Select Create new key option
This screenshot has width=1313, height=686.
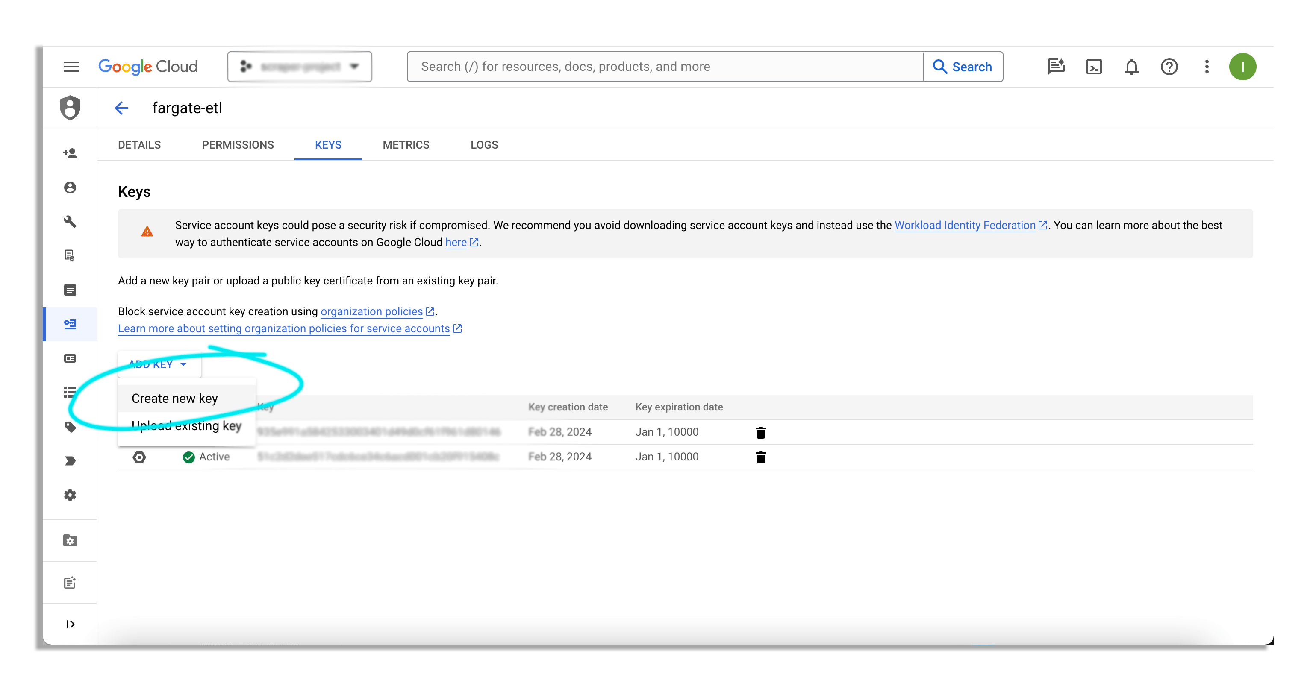click(x=175, y=398)
